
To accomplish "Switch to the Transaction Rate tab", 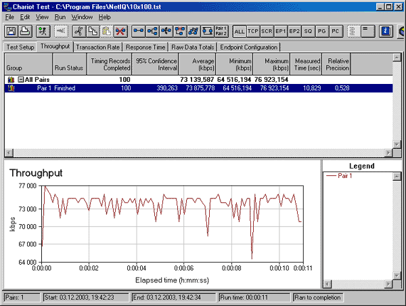I will (x=98, y=47).
